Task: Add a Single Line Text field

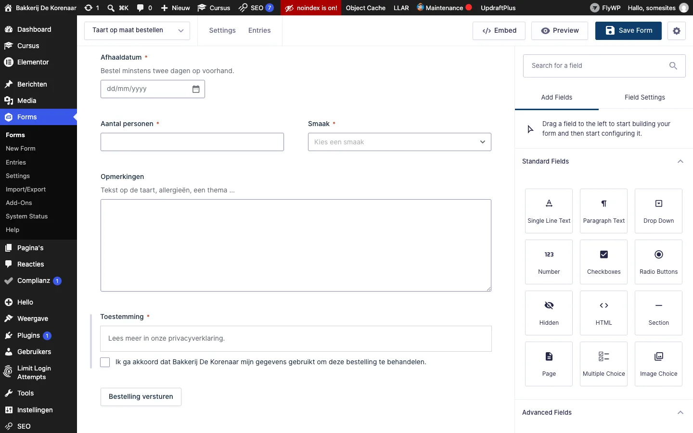Action: (x=549, y=211)
